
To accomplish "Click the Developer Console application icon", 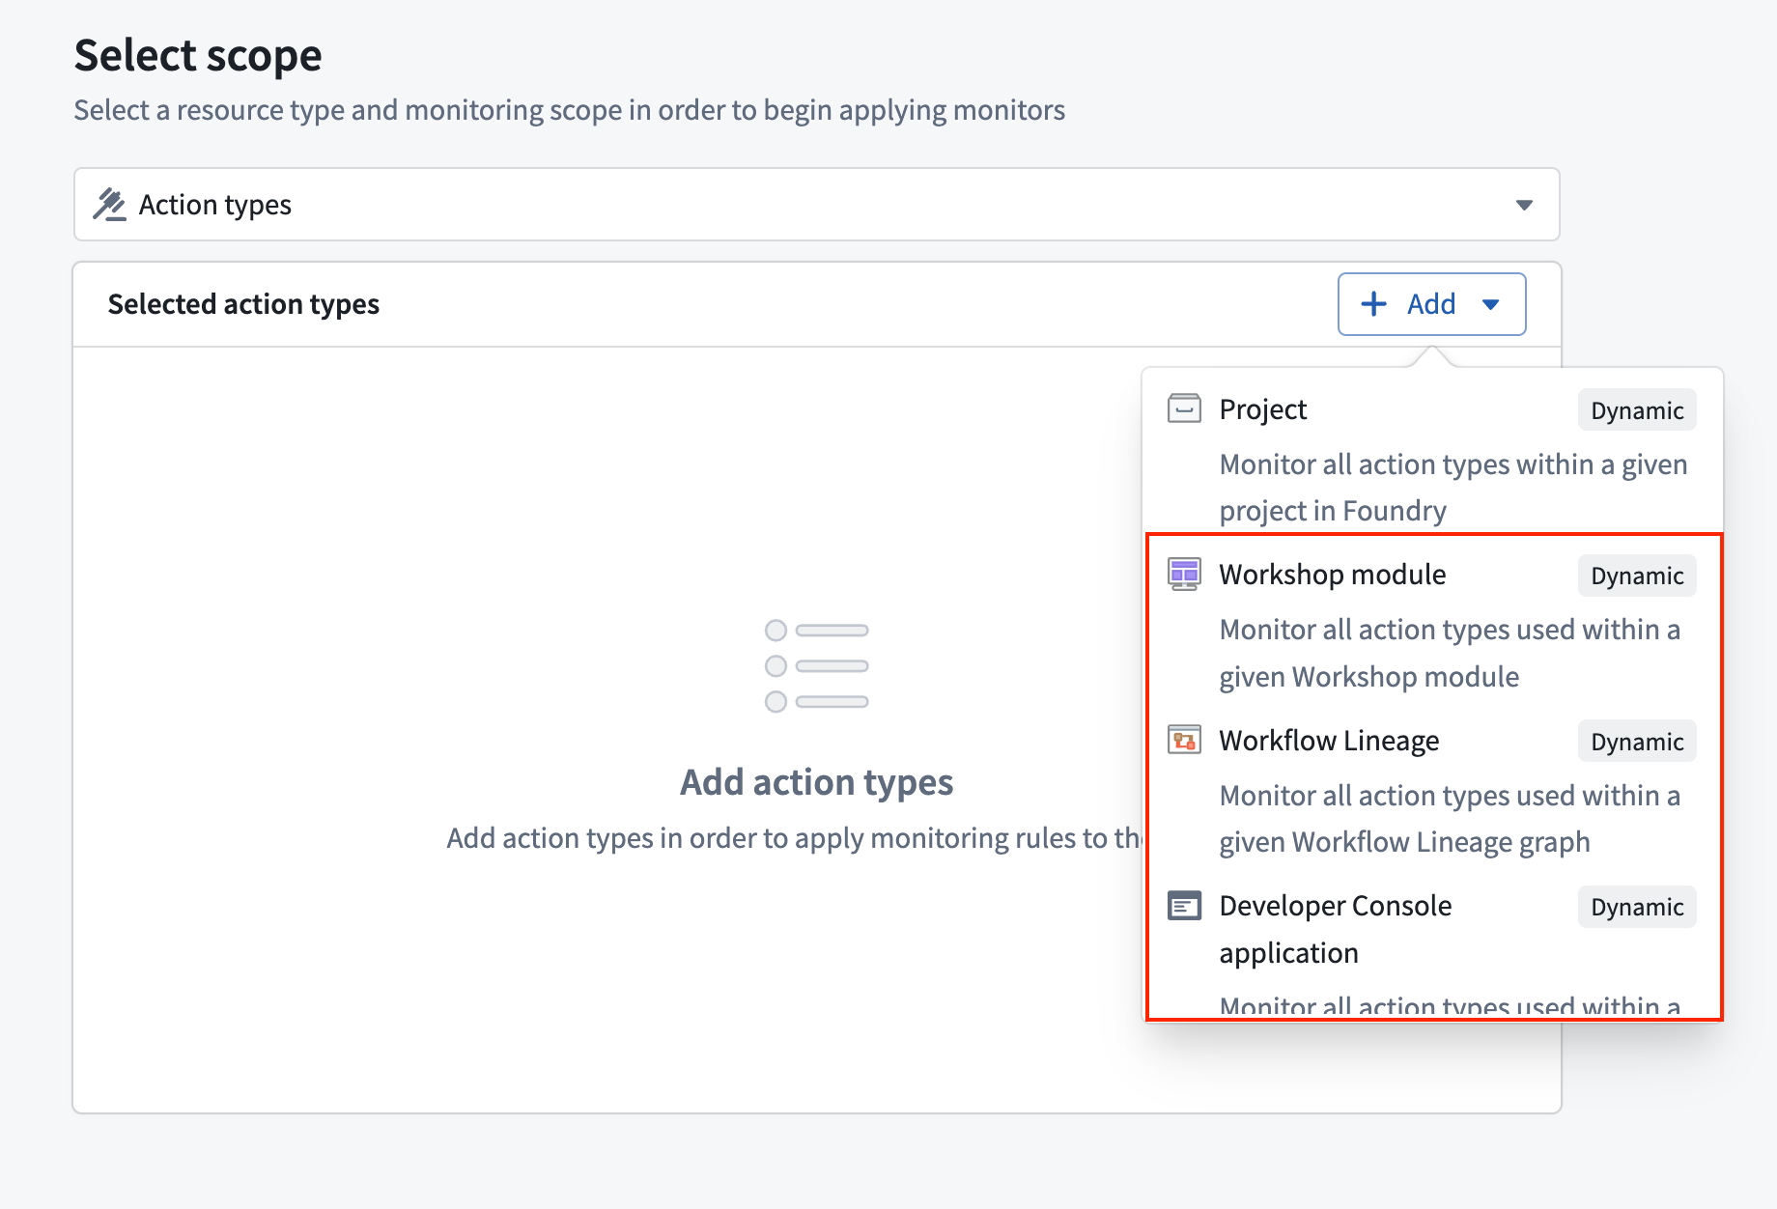I will click(x=1183, y=906).
